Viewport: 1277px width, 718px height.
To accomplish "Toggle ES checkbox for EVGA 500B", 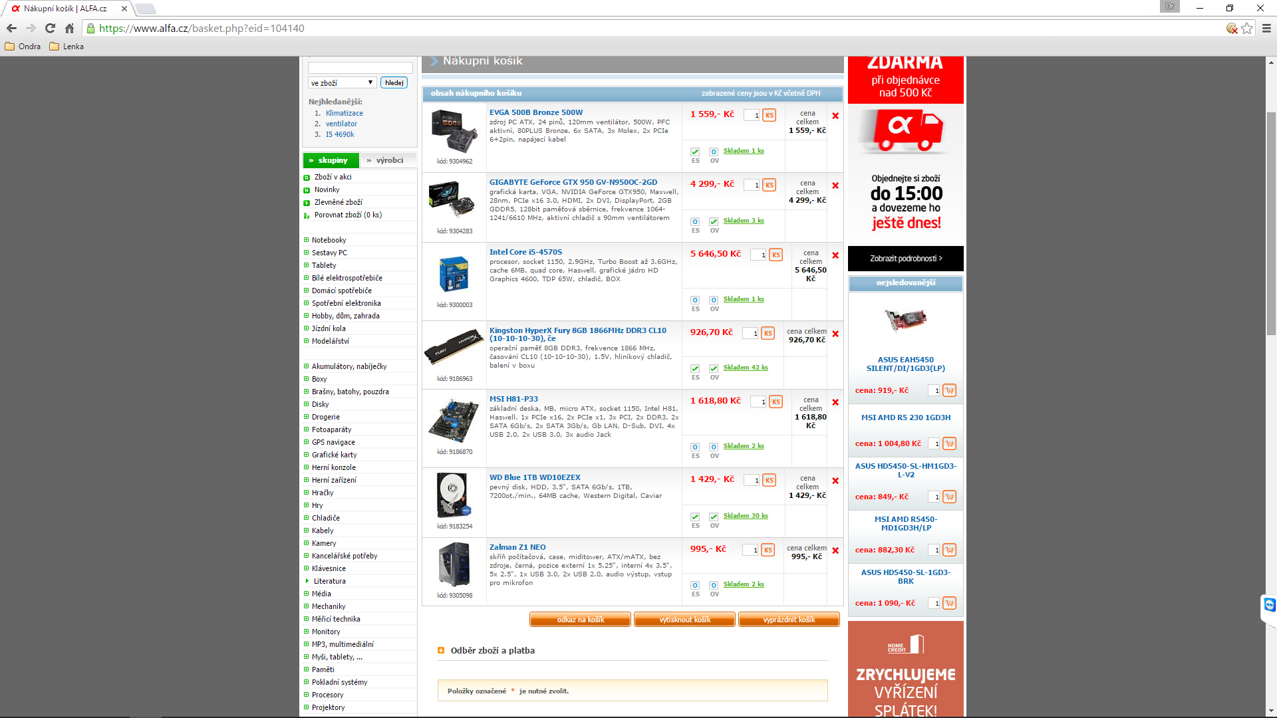I will pos(695,152).
